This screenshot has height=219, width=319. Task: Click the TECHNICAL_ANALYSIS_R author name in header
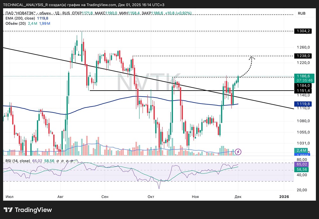coord(26,5)
